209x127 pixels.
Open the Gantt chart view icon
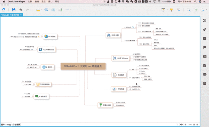[178, 10]
